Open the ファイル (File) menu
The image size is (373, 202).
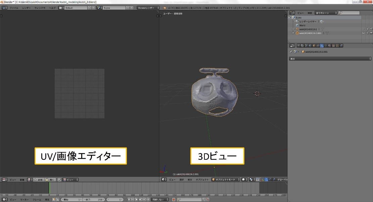(14, 7)
